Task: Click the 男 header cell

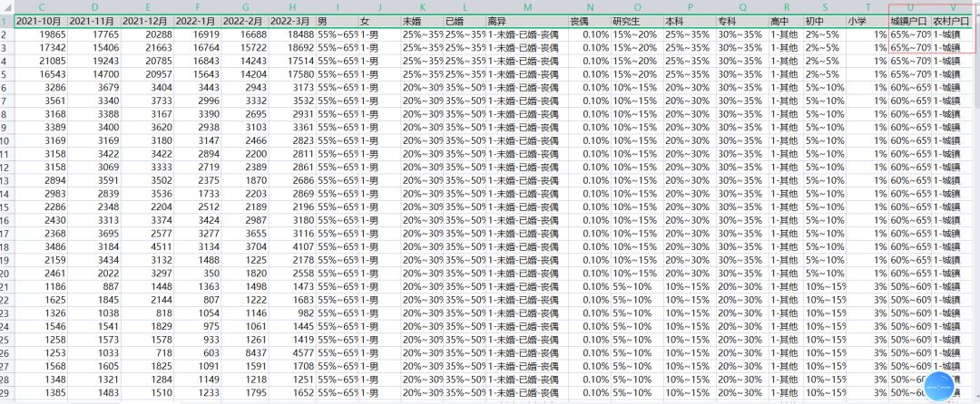Action: 338,22
